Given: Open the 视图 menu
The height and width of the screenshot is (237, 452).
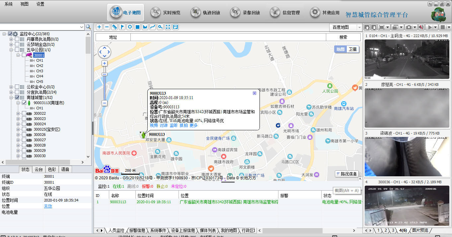Looking at the screenshot, I should pyautogui.click(x=25, y=4).
